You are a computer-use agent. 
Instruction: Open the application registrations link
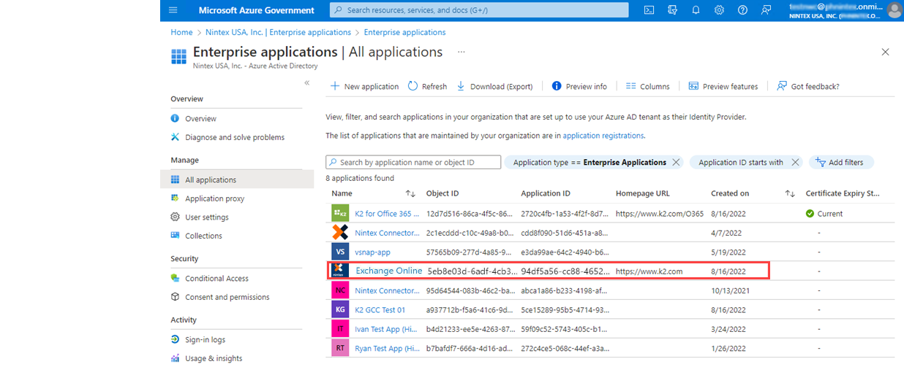(x=603, y=136)
